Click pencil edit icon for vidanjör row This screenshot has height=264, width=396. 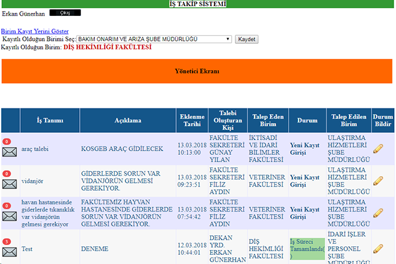[x=378, y=181]
